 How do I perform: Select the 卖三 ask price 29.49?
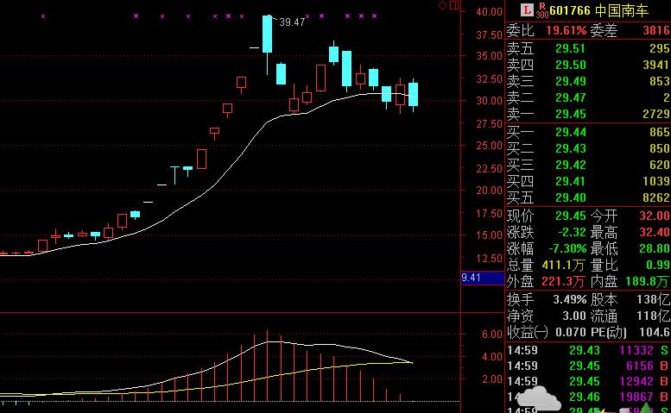(570, 81)
